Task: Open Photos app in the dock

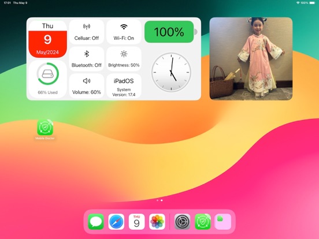Action: point(157,222)
